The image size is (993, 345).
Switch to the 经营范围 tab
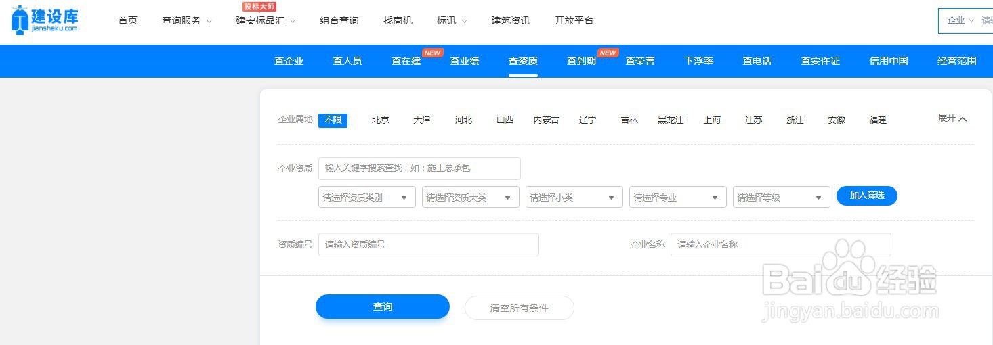[x=956, y=61]
